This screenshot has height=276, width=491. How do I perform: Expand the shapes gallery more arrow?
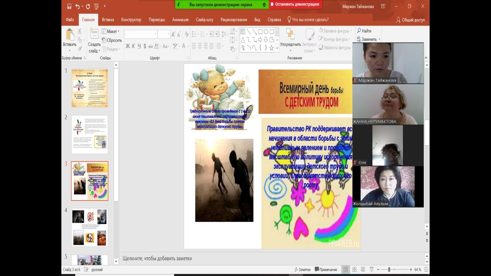coord(277,48)
